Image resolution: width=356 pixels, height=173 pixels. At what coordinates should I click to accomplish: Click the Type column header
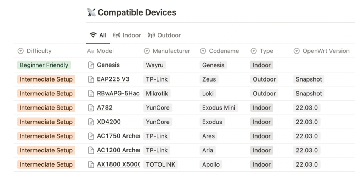pyautogui.click(x=262, y=51)
